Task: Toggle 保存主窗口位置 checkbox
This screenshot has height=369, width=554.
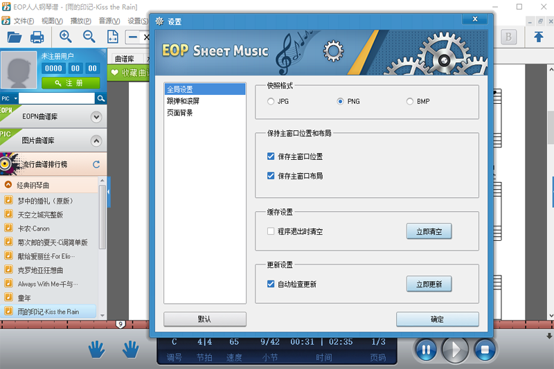Action: (x=271, y=156)
